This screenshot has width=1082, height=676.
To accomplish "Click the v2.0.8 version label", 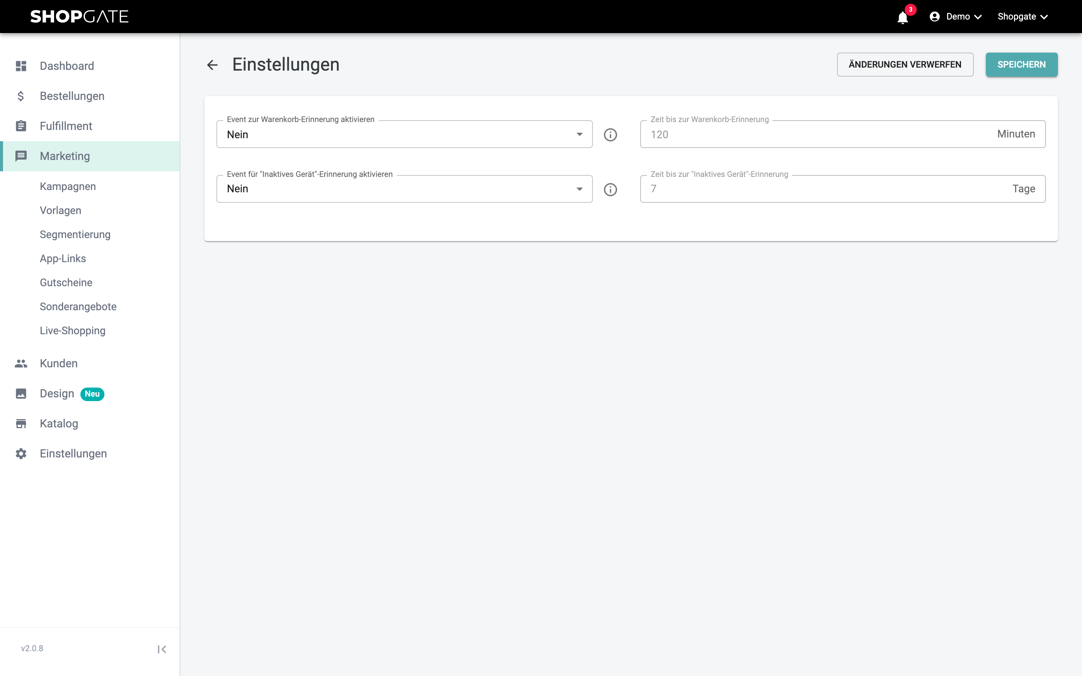I will (32, 649).
